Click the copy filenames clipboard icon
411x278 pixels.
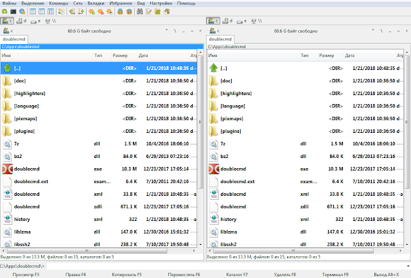click(166, 12)
